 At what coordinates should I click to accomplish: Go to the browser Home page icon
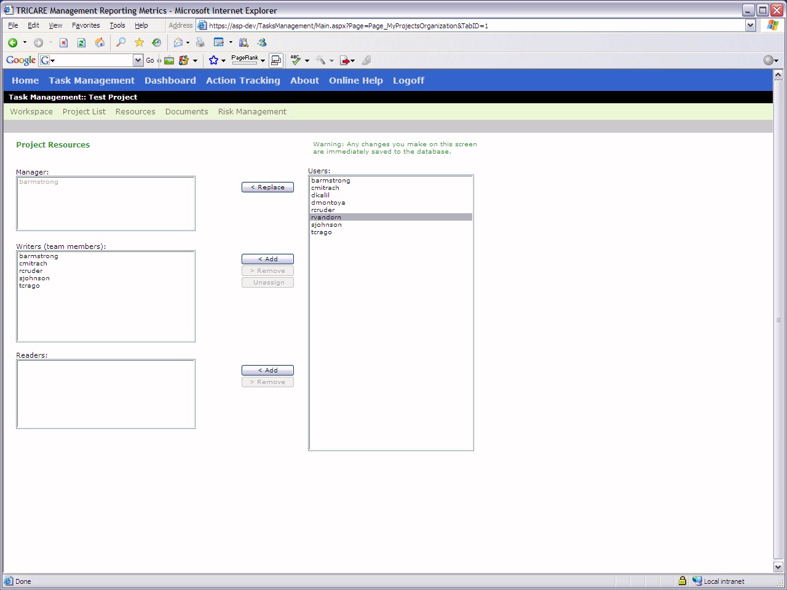click(100, 42)
